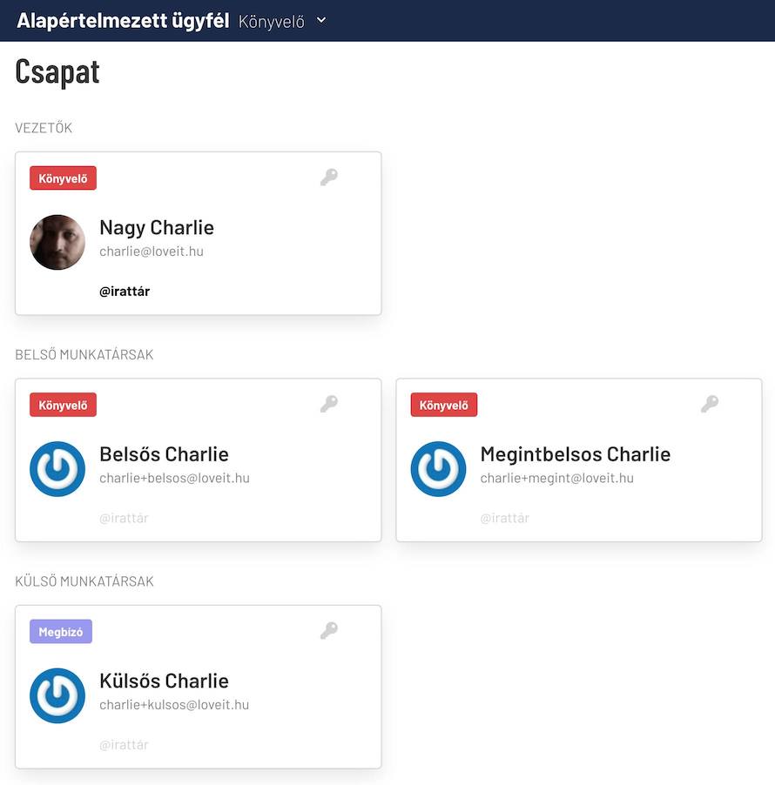Screen dimensions: 775x785
Task: Click the purple Megbízó badge
Action: click(x=61, y=632)
